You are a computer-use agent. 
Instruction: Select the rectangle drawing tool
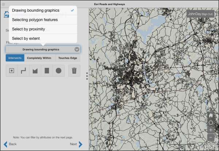pos(47,71)
